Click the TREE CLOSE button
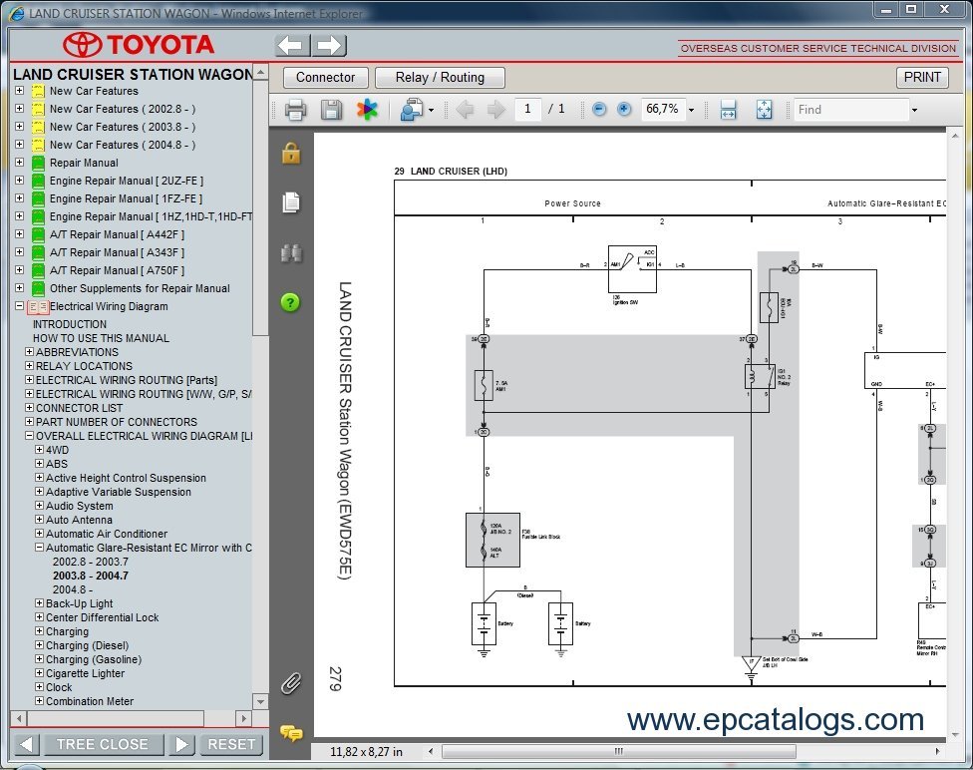This screenshot has height=770, width=973. pos(103,744)
